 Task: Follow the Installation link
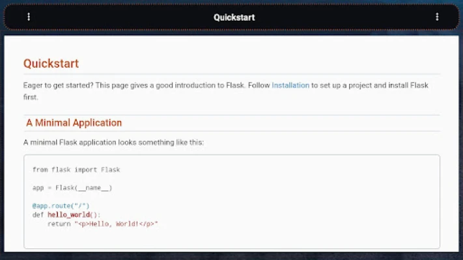pos(290,86)
